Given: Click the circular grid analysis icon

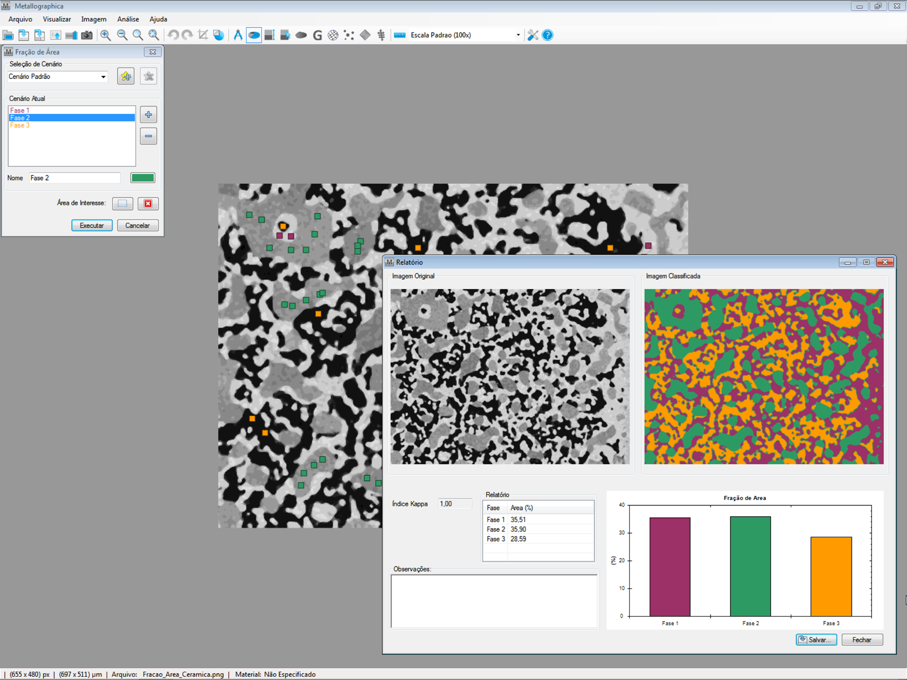Looking at the screenshot, I should (x=333, y=35).
